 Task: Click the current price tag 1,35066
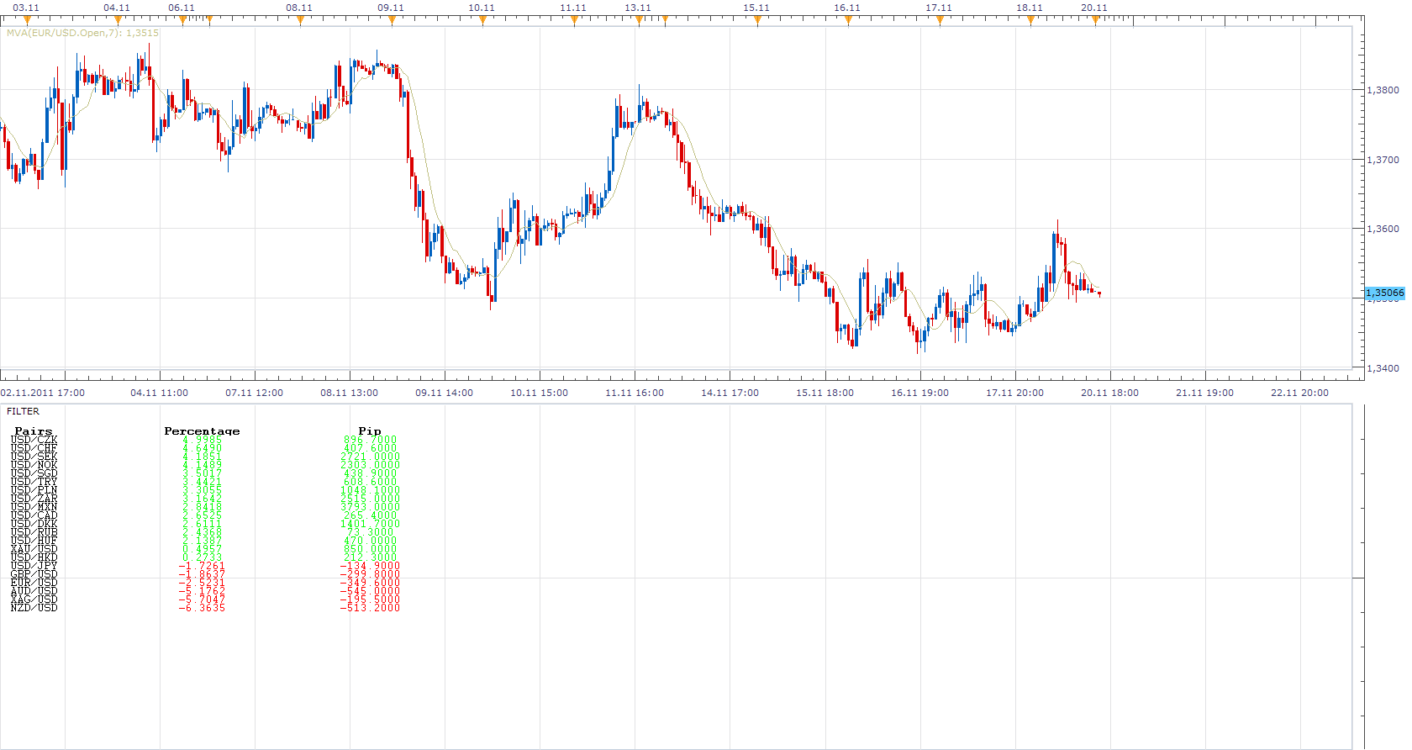(1385, 293)
